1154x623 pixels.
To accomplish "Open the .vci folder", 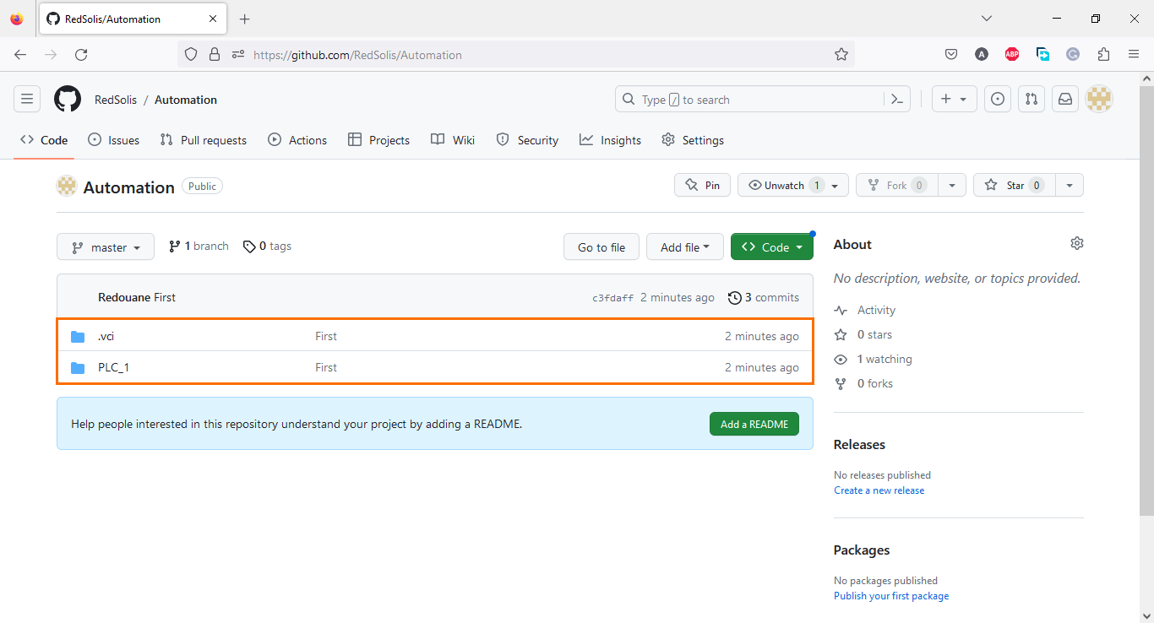I will coord(106,336).
